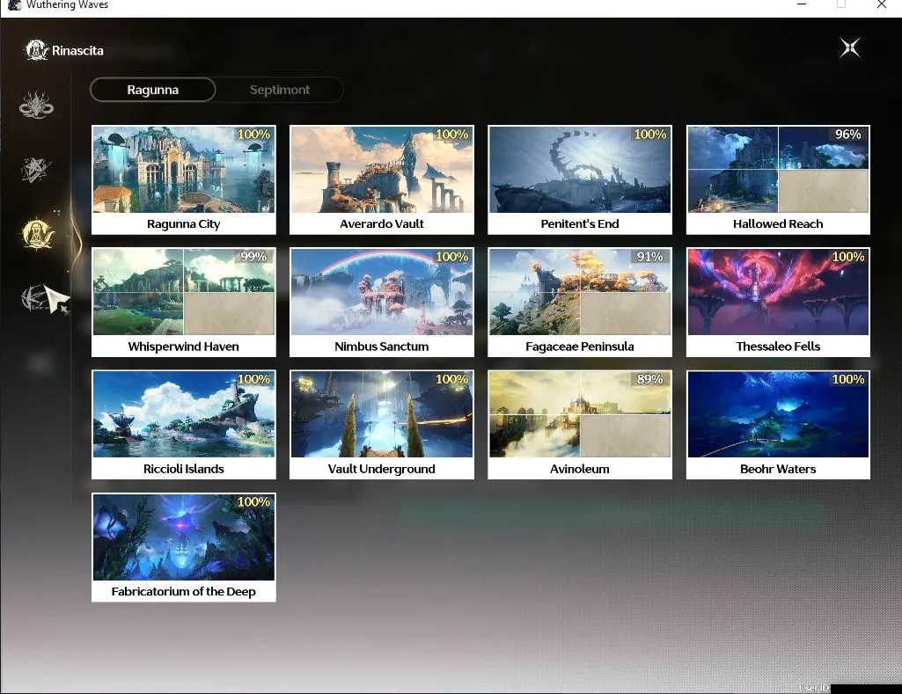Select the second region emblem in sidebar
The height and width of the screenshot is (694, 902).
(36, 169)
